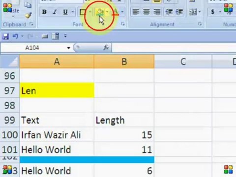Open the Font dialog launcher
The width and height of the screenshot is (236, 177).
(123, 24)
